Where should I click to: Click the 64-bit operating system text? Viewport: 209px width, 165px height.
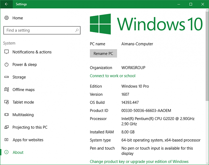point(161,140)
